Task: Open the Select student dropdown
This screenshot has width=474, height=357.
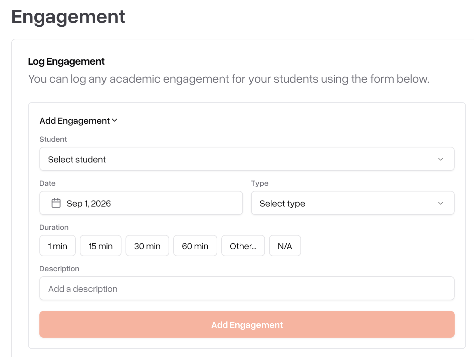Action: click(247, 159)
